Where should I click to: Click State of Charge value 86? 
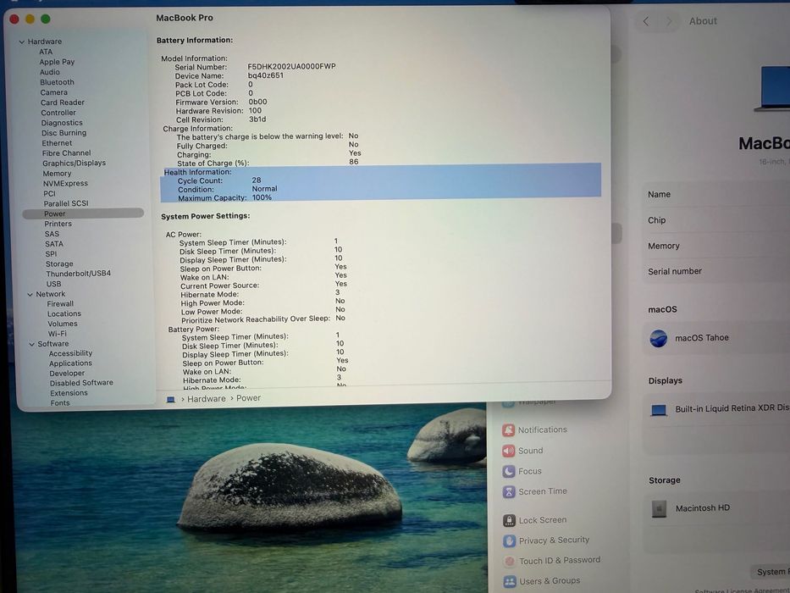click(354, 162)
